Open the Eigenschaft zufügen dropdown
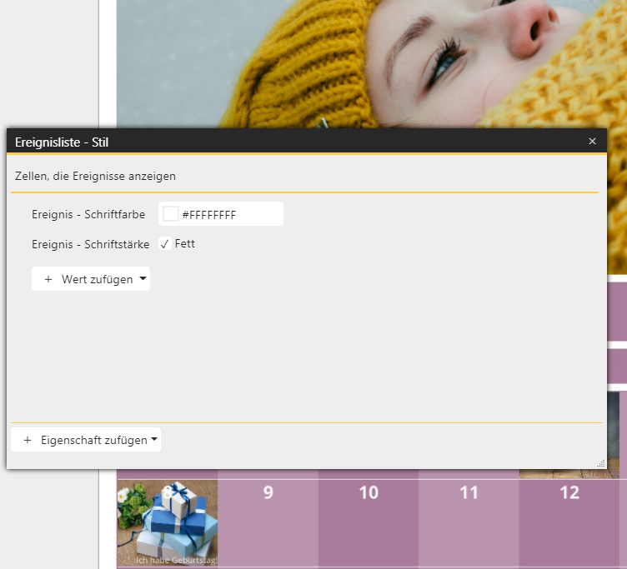627x569 pixels. 86,440
